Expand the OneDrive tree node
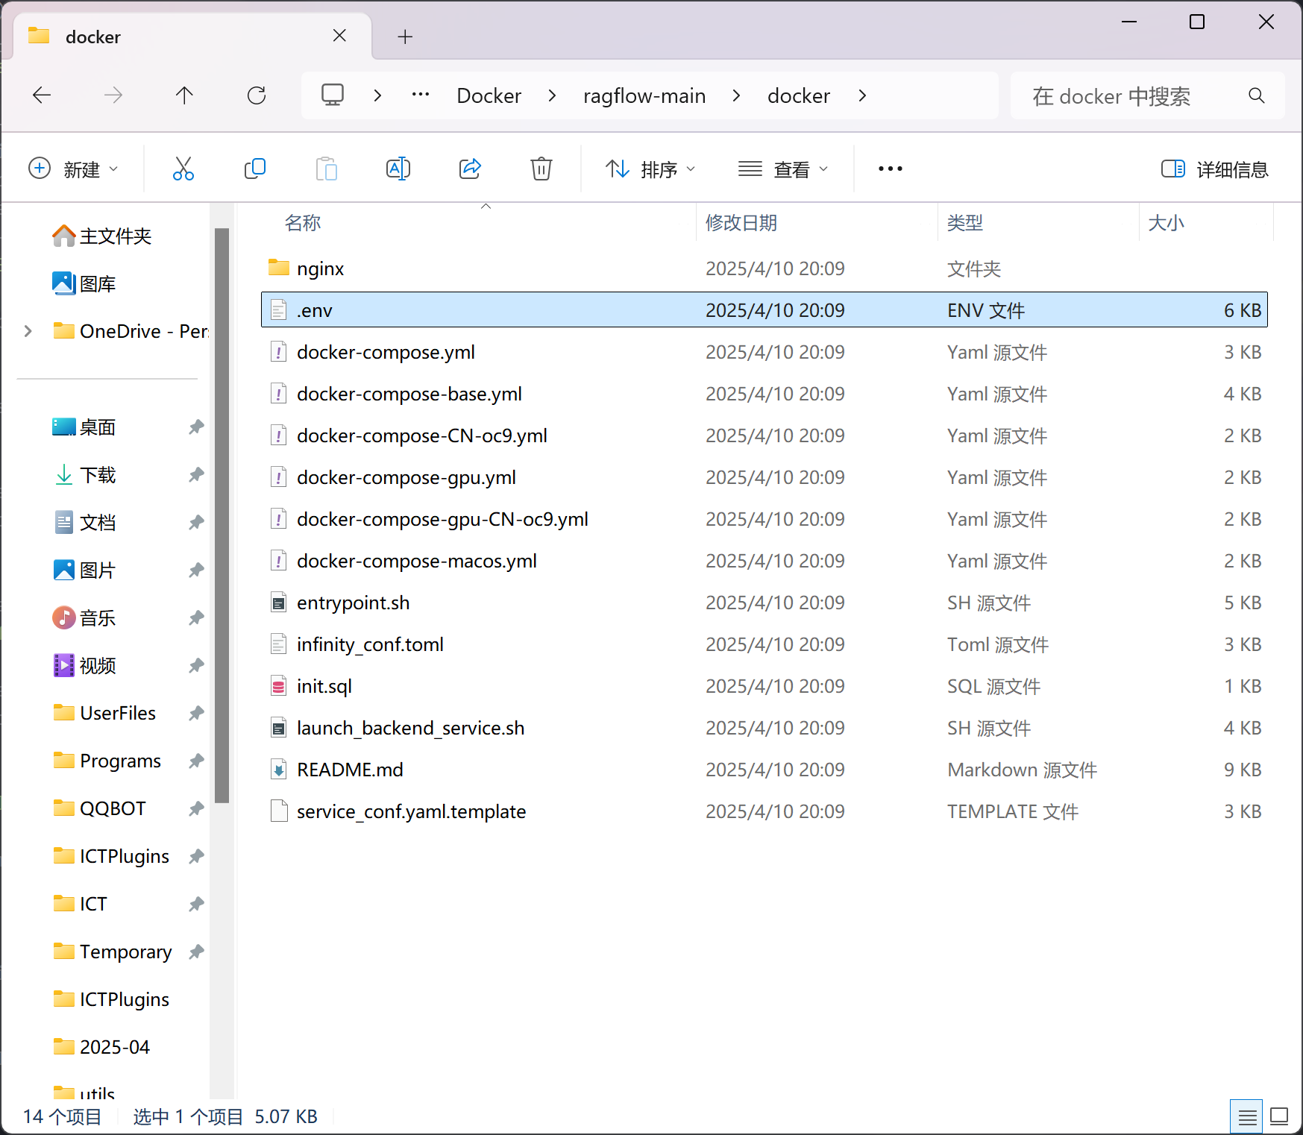 (28, 331)
